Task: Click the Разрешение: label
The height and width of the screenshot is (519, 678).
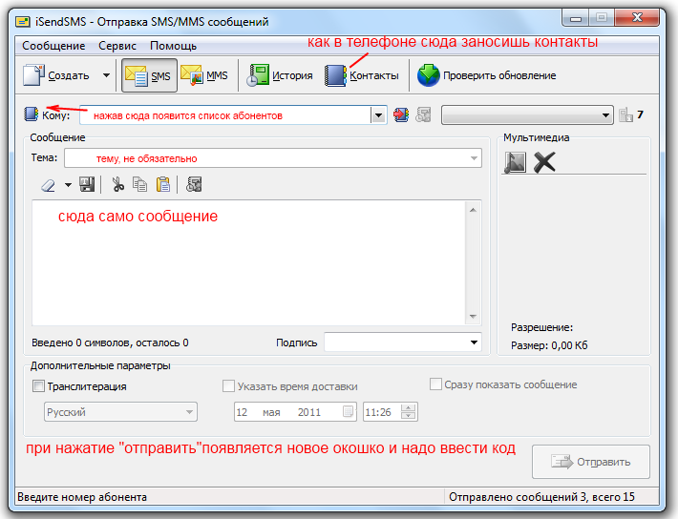Action: (x=541, y=327)
